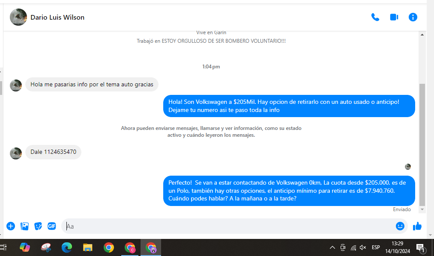434x256 pixels.
Task: Click the 'Trabajó en ESTOY ORGULLOSO' profile line
Action: tap(211, 41)
